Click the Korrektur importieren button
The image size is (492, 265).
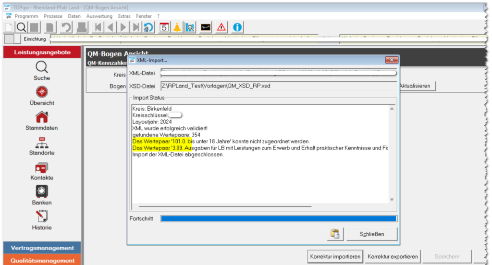coord(335,257)
